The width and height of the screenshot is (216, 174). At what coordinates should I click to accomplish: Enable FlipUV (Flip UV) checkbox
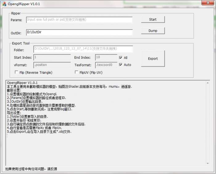(76, 72)
